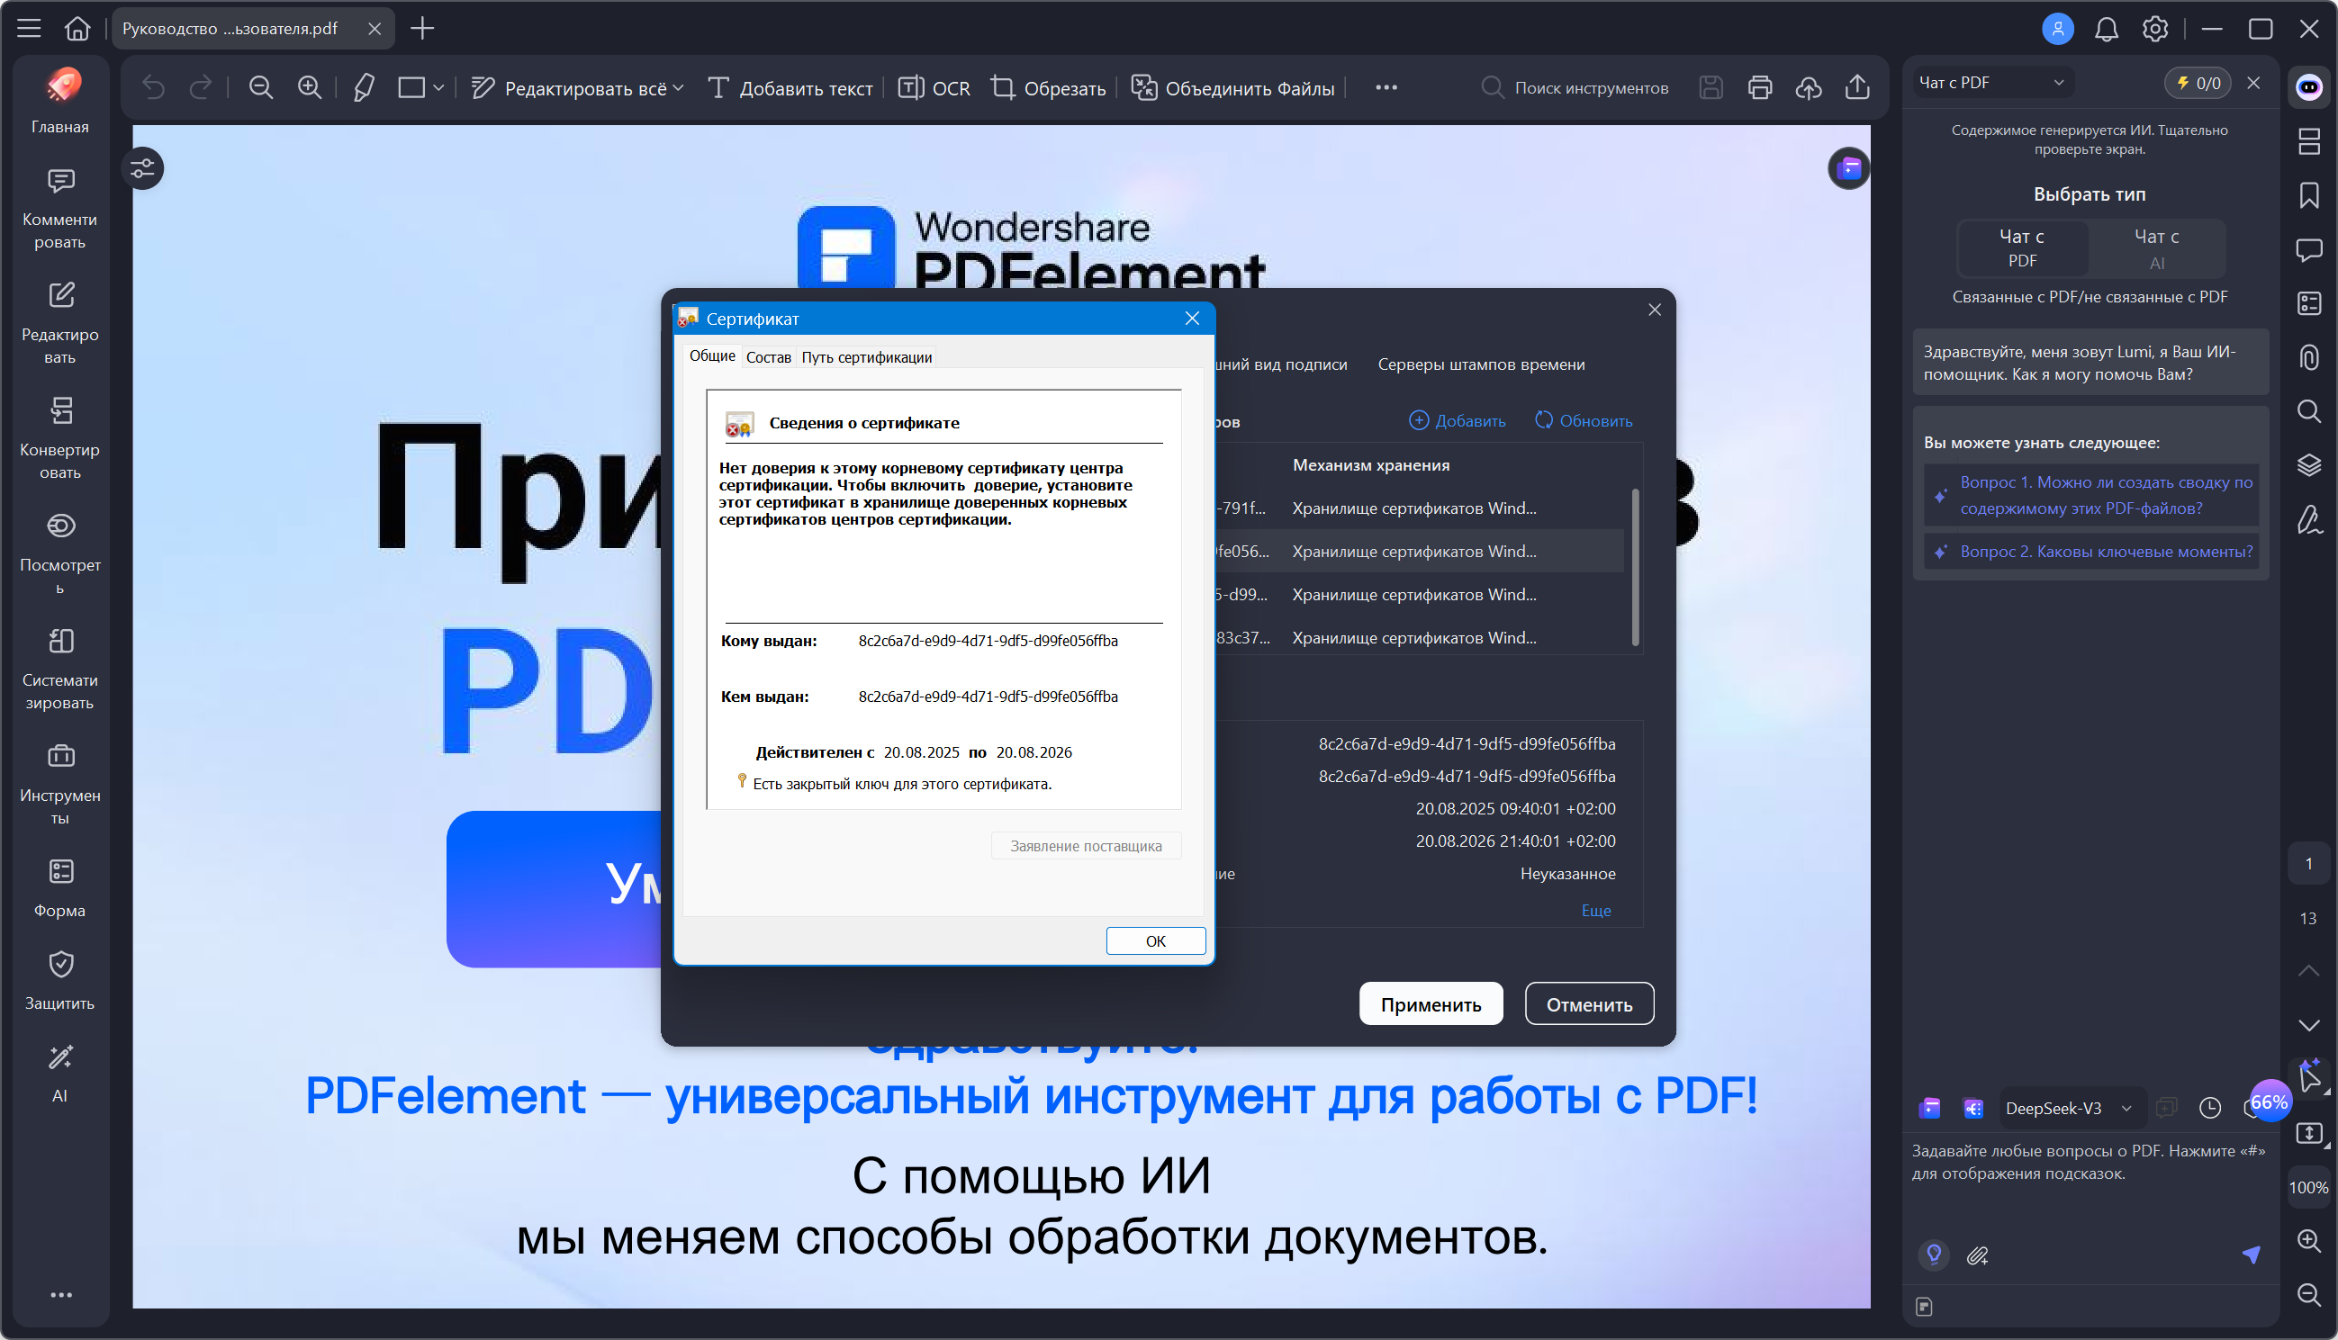
Task: Open the bookmarks panel icon
Action: pos(2308,195)
